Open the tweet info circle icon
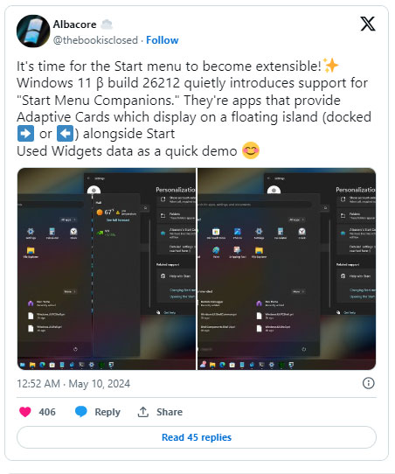Viewport: 395px width, 474px height. (x=368, y=383)
